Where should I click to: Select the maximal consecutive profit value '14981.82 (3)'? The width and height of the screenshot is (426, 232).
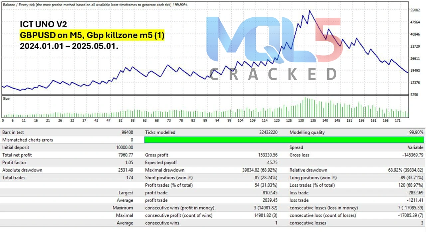click(265, 215)
